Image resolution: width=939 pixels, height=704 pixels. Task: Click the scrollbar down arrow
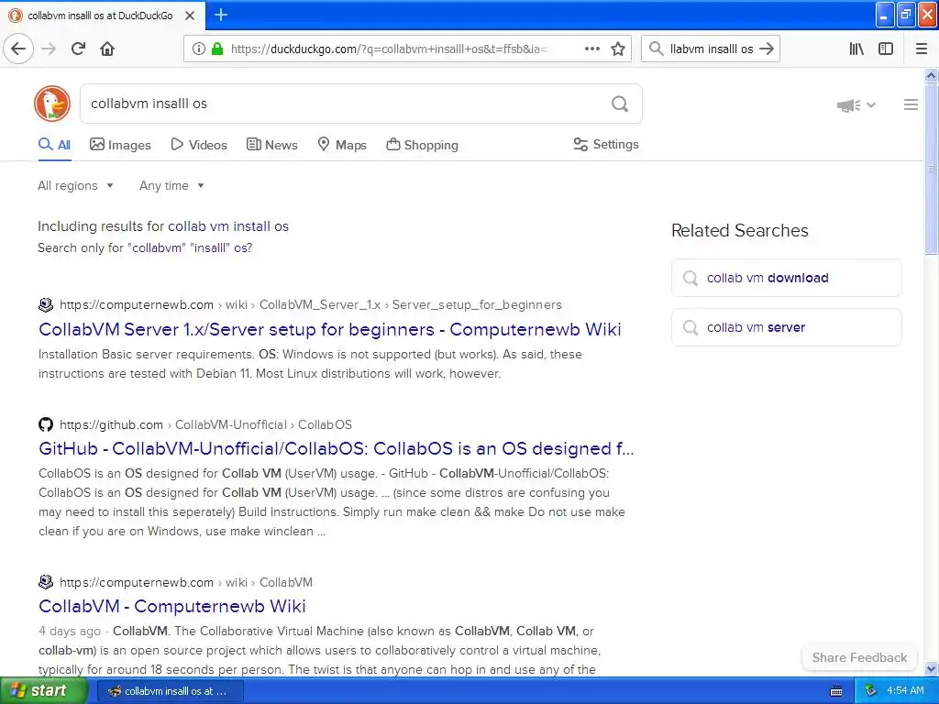pos(932,668)
